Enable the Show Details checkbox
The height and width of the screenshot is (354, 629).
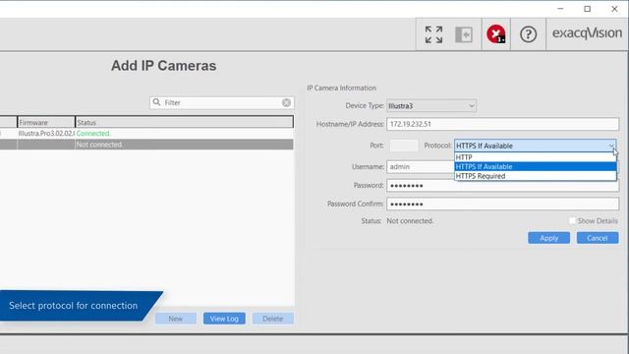[x=572, y=220]
